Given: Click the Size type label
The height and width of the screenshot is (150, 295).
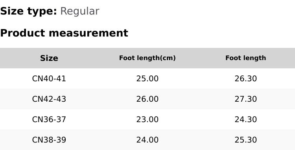Looking at the screenshot, I should [28, 11].
